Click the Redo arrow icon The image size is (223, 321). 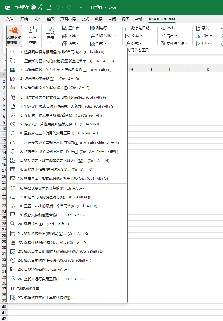(69, 7)
